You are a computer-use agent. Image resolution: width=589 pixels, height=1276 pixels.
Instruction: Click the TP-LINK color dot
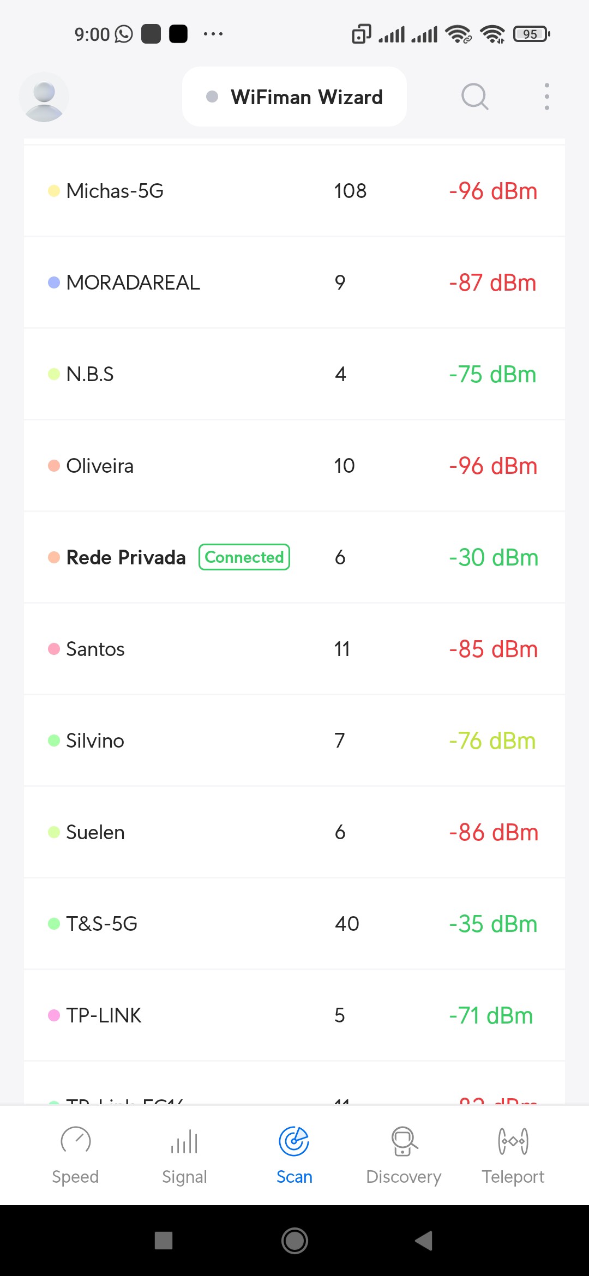[x=54, y=1015]
